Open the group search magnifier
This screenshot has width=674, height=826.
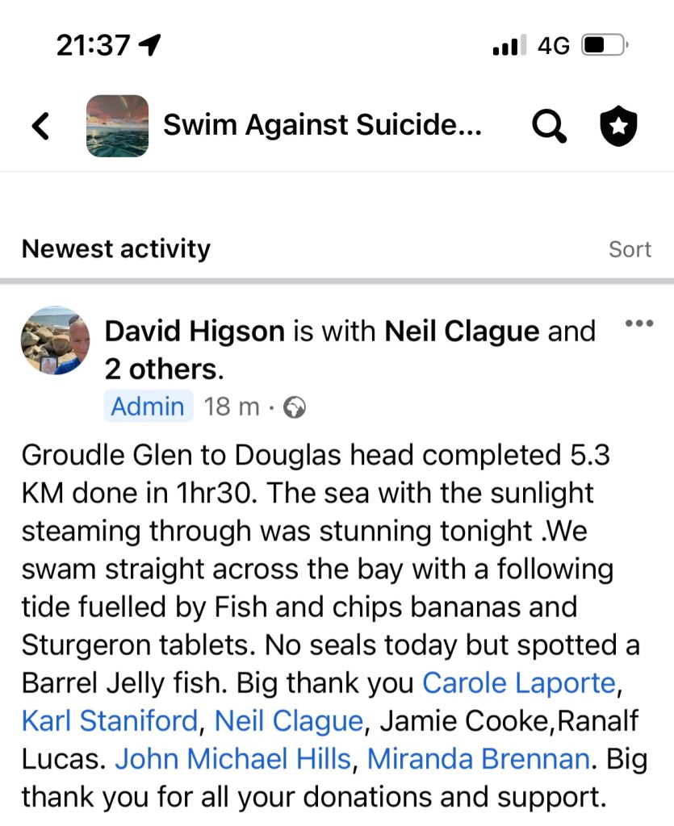pos(549,126)
